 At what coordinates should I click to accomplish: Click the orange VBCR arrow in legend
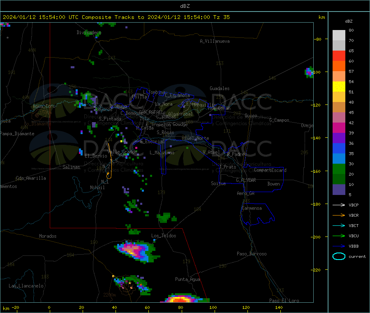click(339, 215)
